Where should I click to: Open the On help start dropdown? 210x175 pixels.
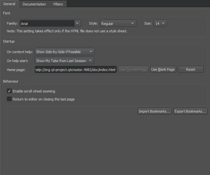pos(65,60)
